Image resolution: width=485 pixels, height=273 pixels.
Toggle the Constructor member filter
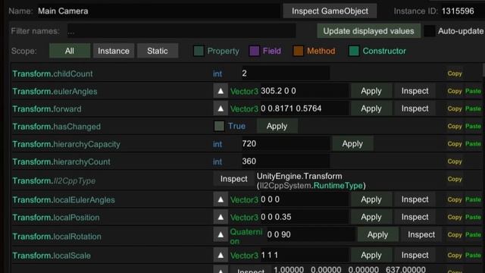[354, 51]
